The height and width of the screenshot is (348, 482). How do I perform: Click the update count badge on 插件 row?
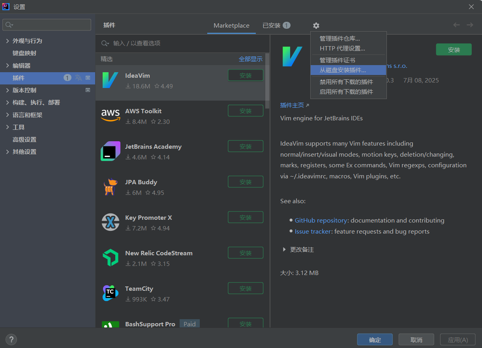point(68,78)
